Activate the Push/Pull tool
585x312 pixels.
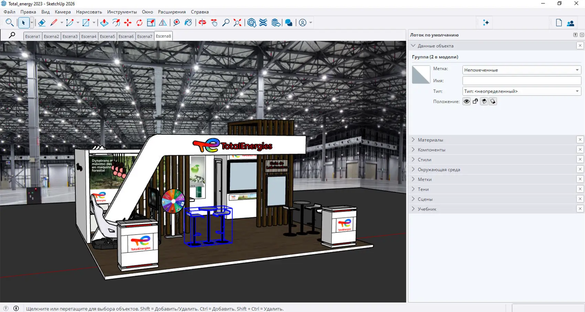[104, 23]
